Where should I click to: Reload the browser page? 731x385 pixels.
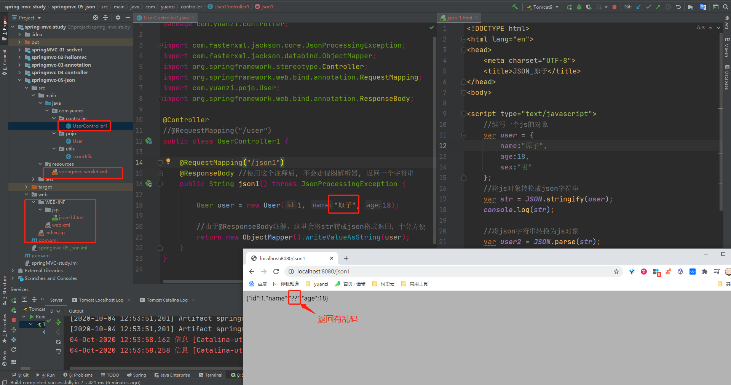(x=276, y=272)
